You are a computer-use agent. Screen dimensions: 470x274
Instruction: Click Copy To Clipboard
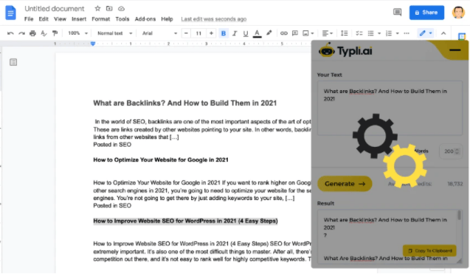pos(429,250)
